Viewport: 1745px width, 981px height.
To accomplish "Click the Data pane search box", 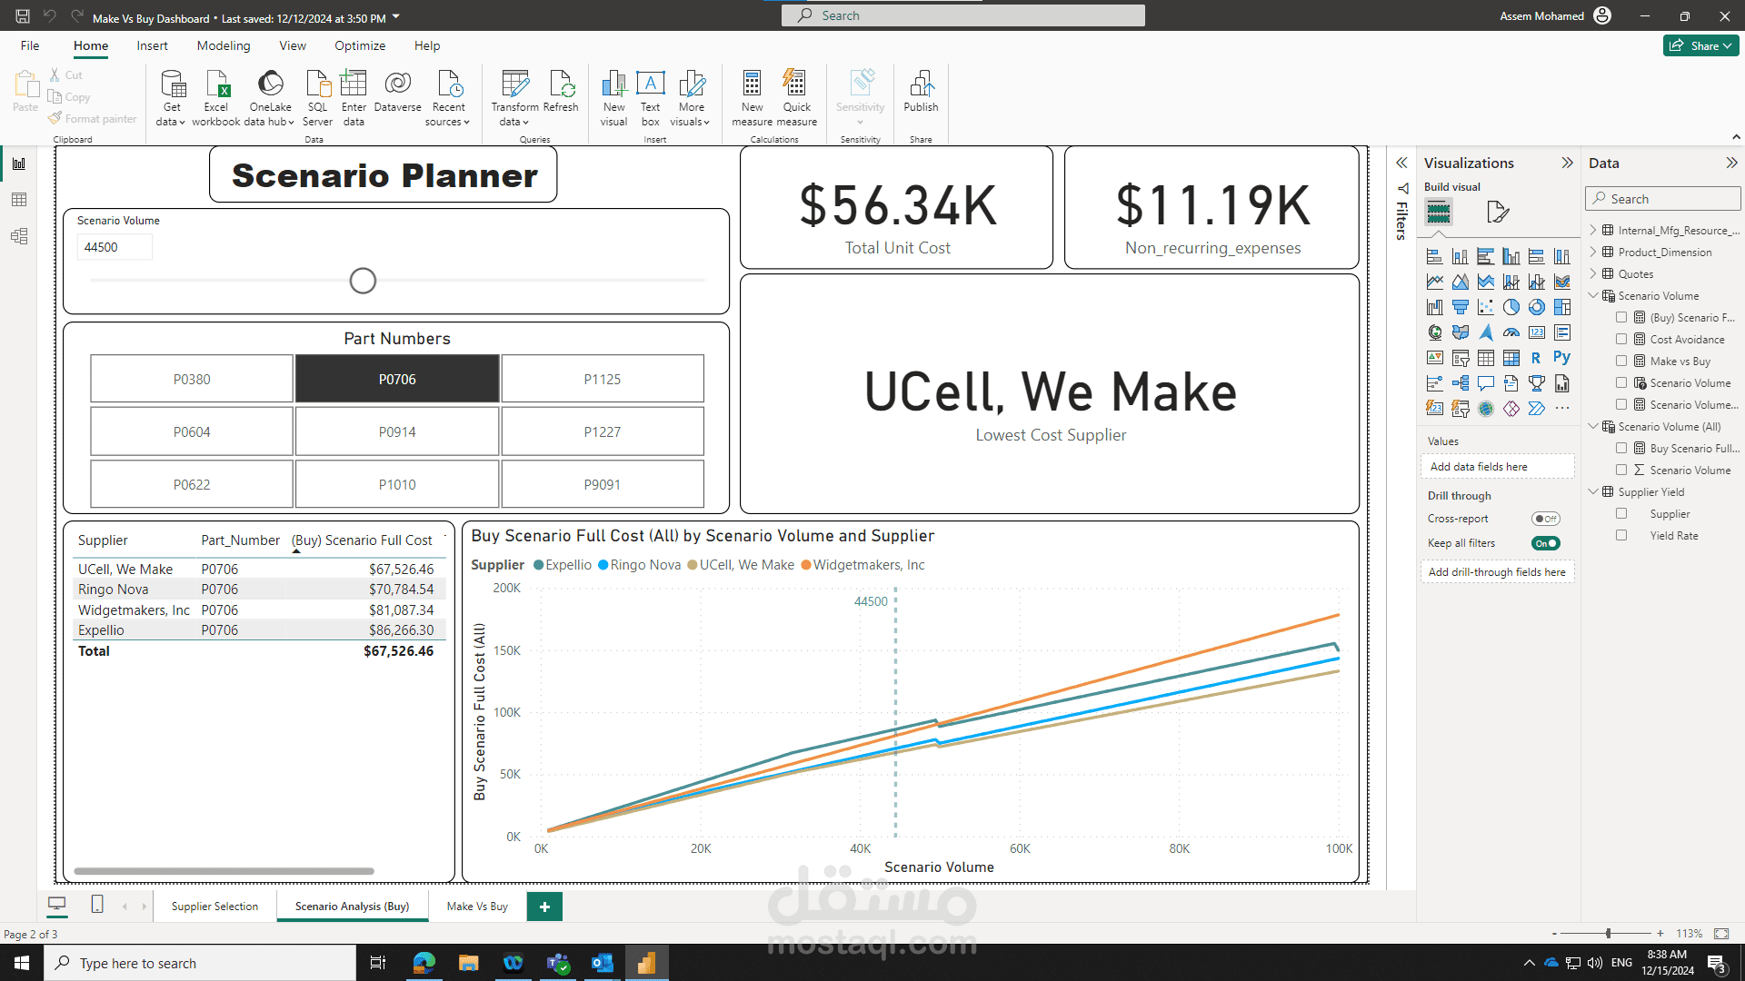I will [x=1663, y=199].
